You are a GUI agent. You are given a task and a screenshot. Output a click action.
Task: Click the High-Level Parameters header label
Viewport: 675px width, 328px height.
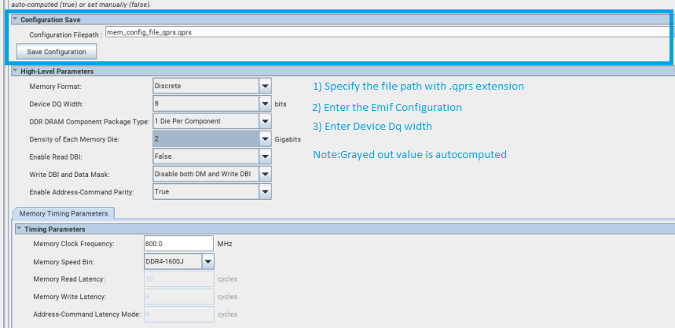point(53,72)
